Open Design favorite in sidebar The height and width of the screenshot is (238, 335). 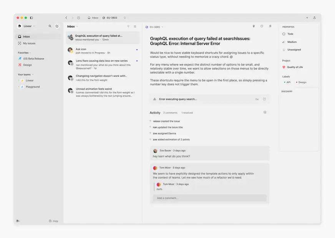(x=25, y=65)
